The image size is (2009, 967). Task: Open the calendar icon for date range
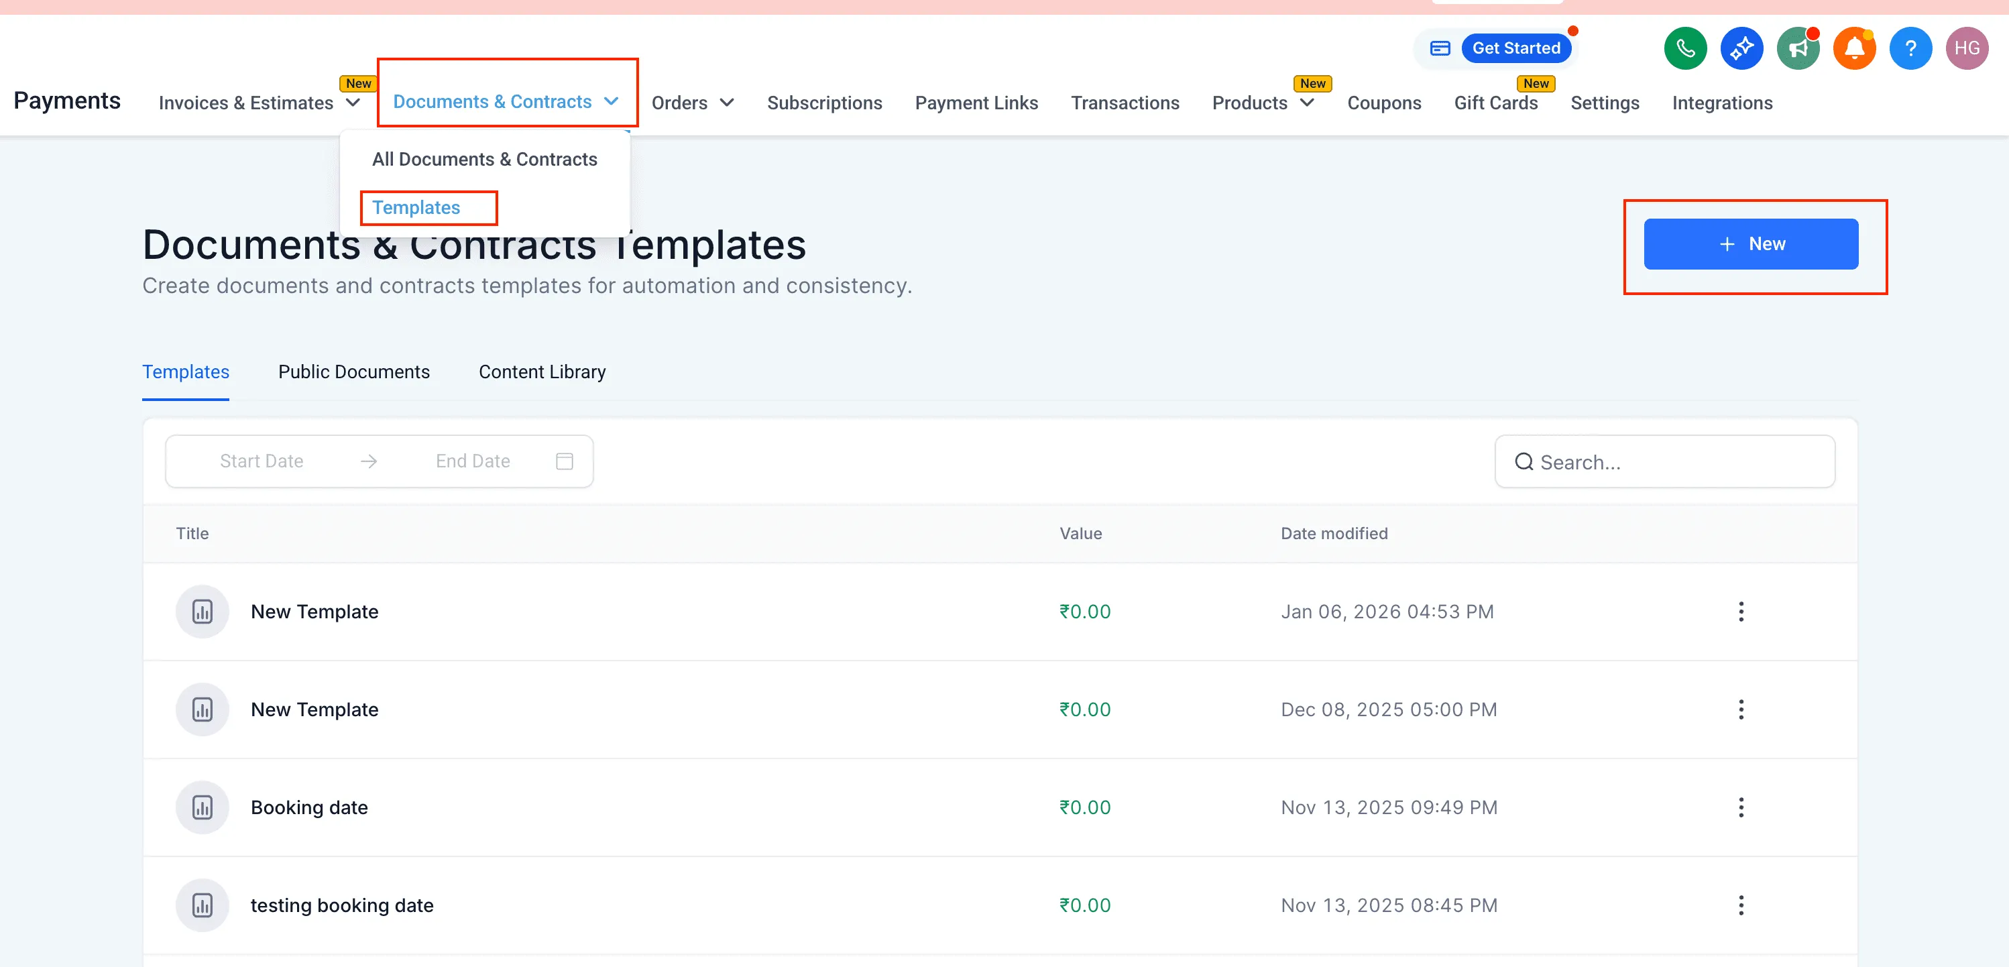click(x=565, y=461)
